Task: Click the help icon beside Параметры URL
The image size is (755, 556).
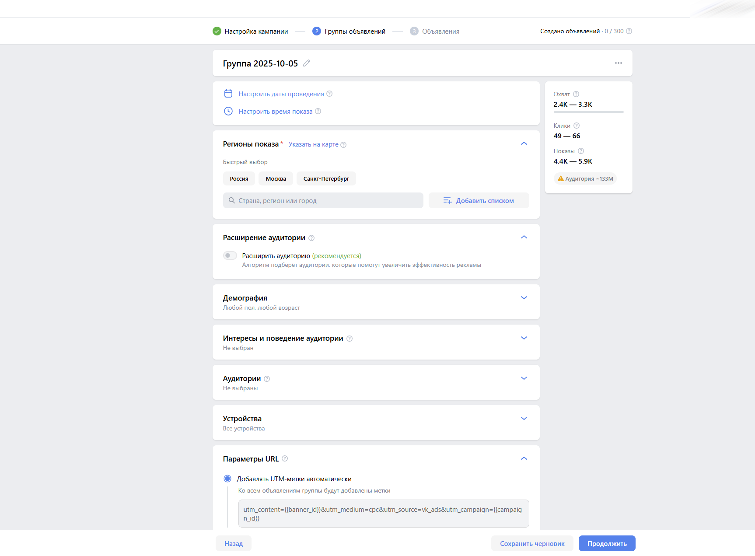Action: (x=285, y=458)
